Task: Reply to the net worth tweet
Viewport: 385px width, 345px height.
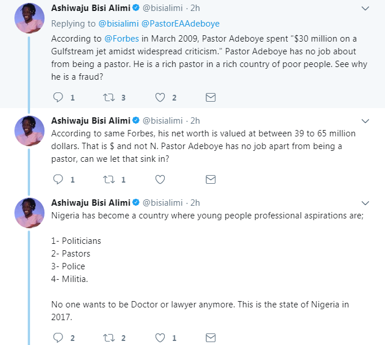Action: click(58, 179)
